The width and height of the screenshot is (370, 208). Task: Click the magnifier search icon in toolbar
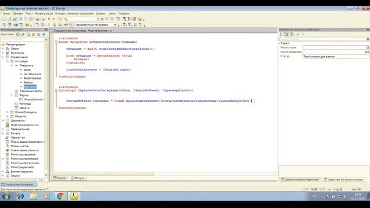click(65, 19)
